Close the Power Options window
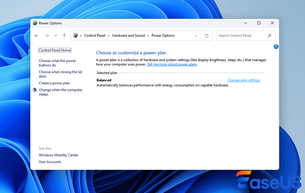 click(x=272, y=23)
